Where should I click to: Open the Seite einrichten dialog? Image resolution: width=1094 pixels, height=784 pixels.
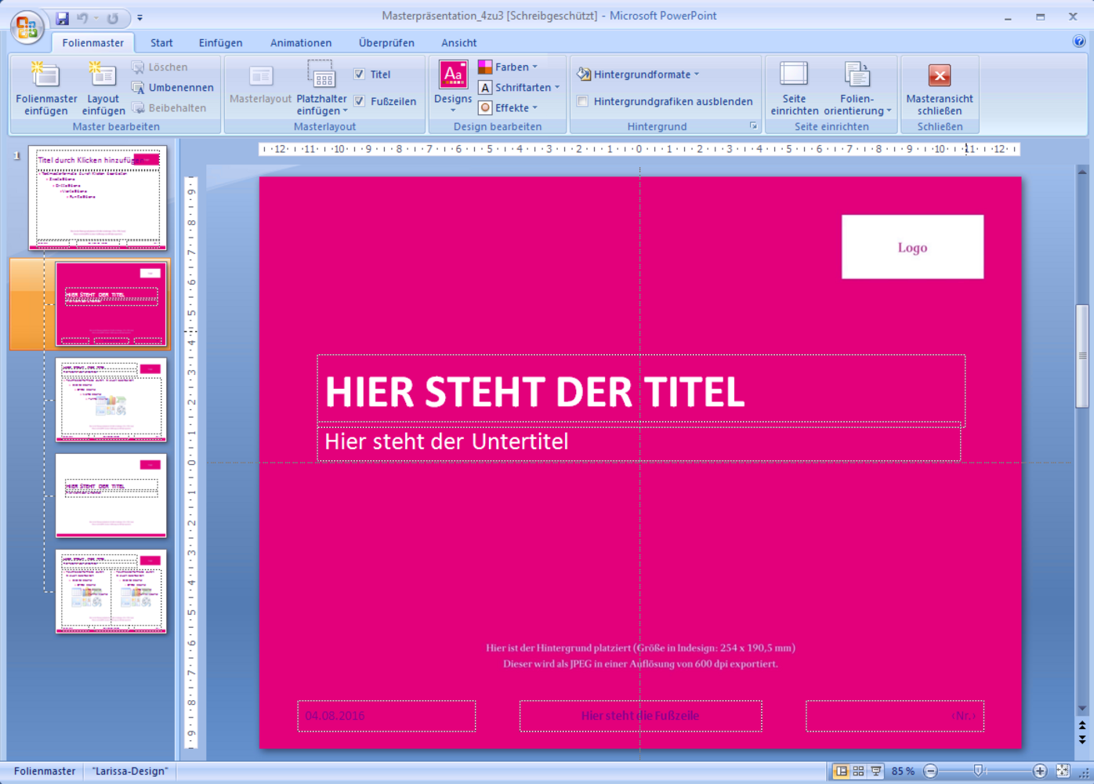pos(794,88)
